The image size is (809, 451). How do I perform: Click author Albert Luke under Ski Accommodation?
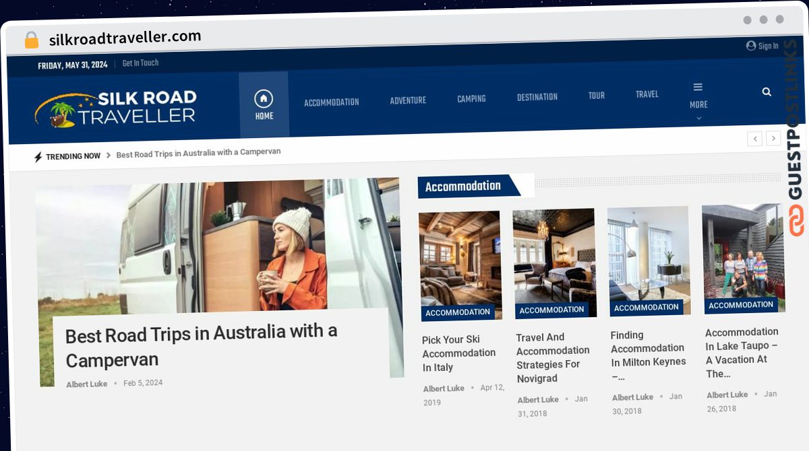point(444,389)
